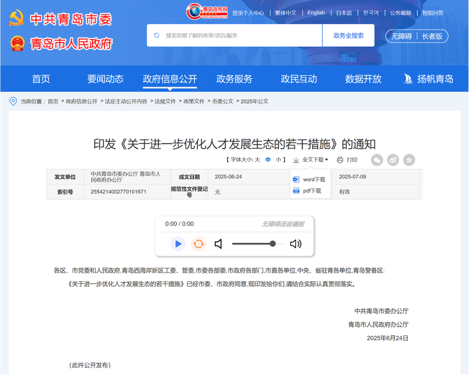Mute audio with the left speaker icon
Screen dimensions: 476x379
pyautogui.click(x=218, y=244)
